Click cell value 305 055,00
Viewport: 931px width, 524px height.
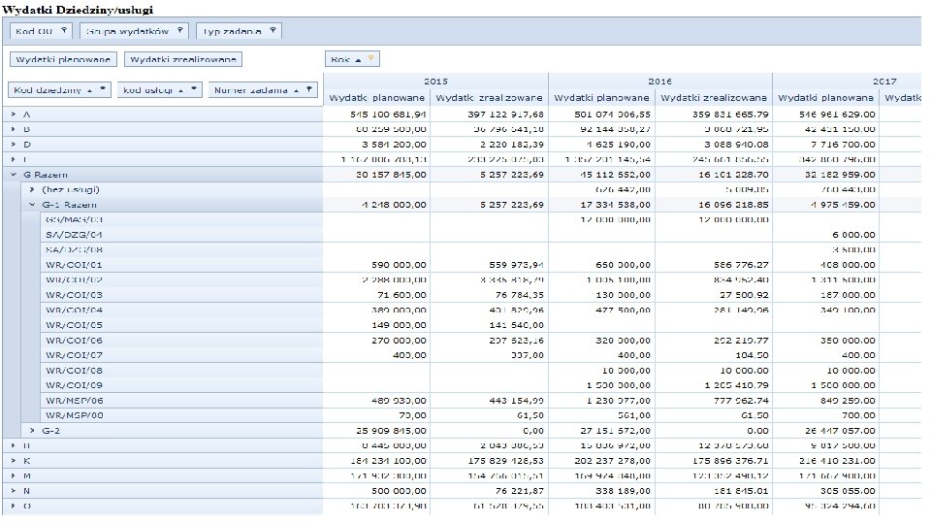[x=848, y=491]
